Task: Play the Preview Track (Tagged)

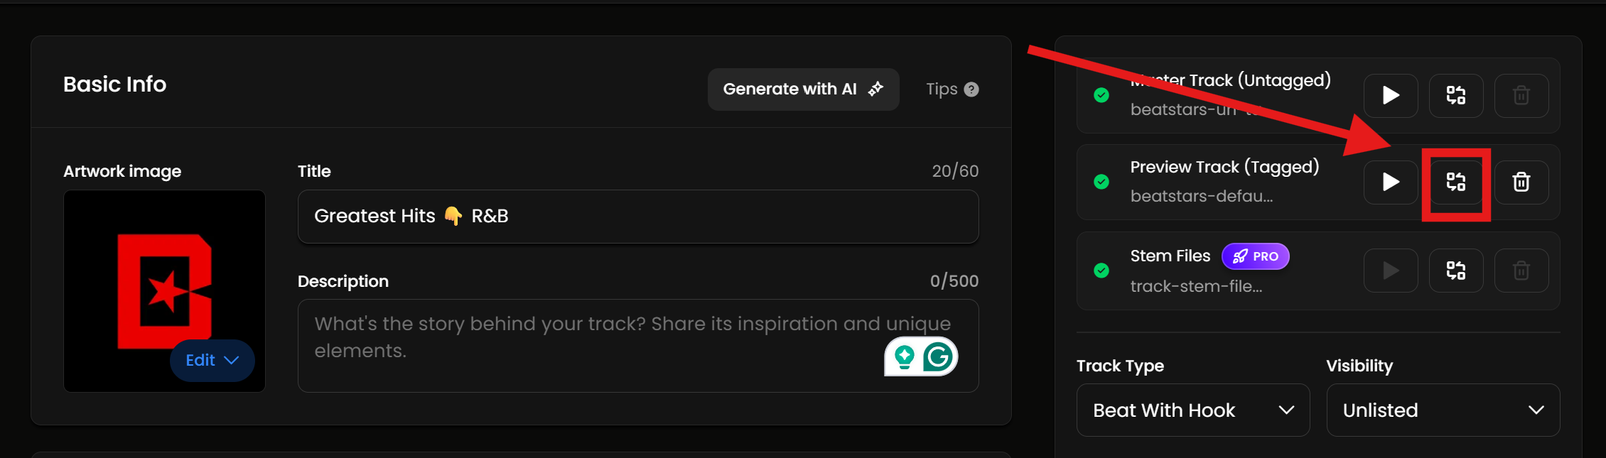Action: tap(1391, 182)
